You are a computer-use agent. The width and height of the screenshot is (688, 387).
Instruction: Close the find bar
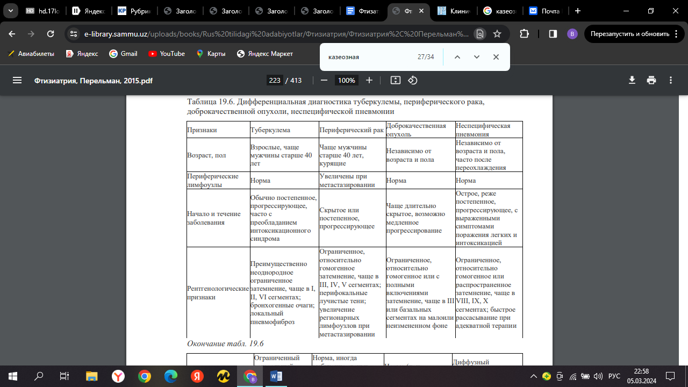click(x=496, y=57)
